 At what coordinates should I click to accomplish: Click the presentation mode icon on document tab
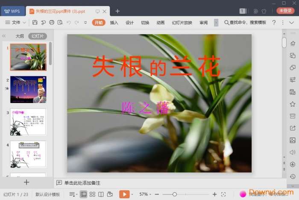point(97,12)
